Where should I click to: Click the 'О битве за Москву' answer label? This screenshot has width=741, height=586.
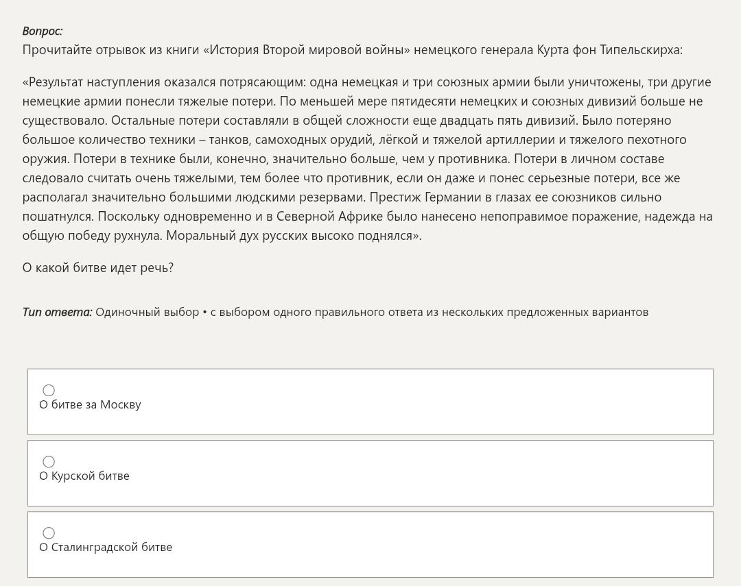click(x=90, y=404)
